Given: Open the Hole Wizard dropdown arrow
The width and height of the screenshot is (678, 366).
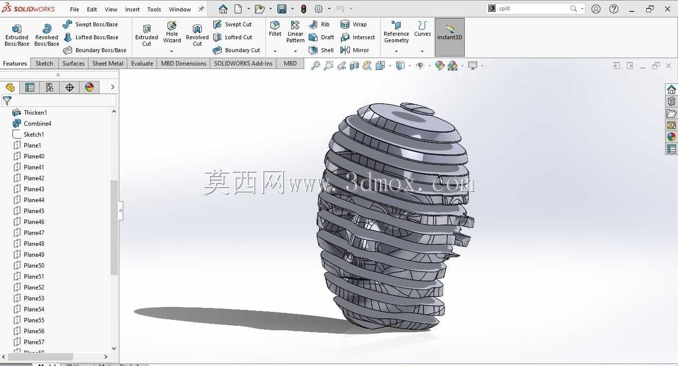Looking at the screenshot, I should 172,51.
